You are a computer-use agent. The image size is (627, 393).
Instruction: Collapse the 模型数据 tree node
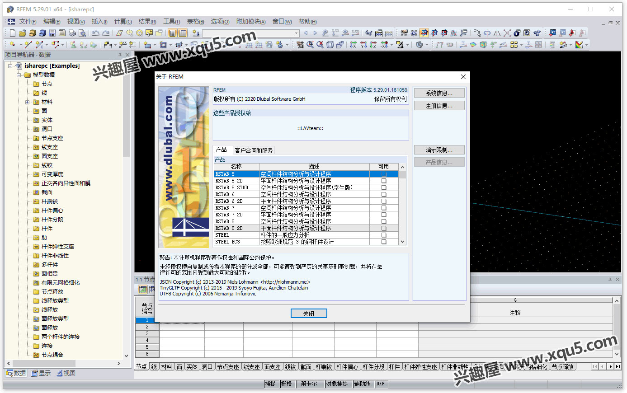[x=19, y=75]
